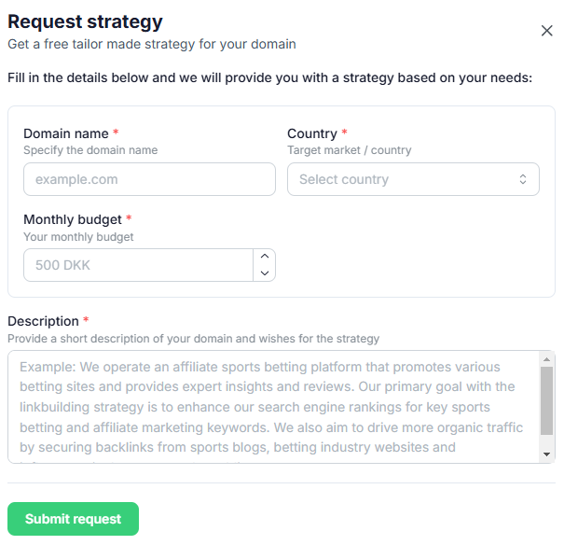Increase monthly budget with up arrow
The image size is (564, 545).
(x=265, y=257)
